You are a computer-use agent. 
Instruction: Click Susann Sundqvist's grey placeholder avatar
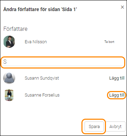coord(9,78)
